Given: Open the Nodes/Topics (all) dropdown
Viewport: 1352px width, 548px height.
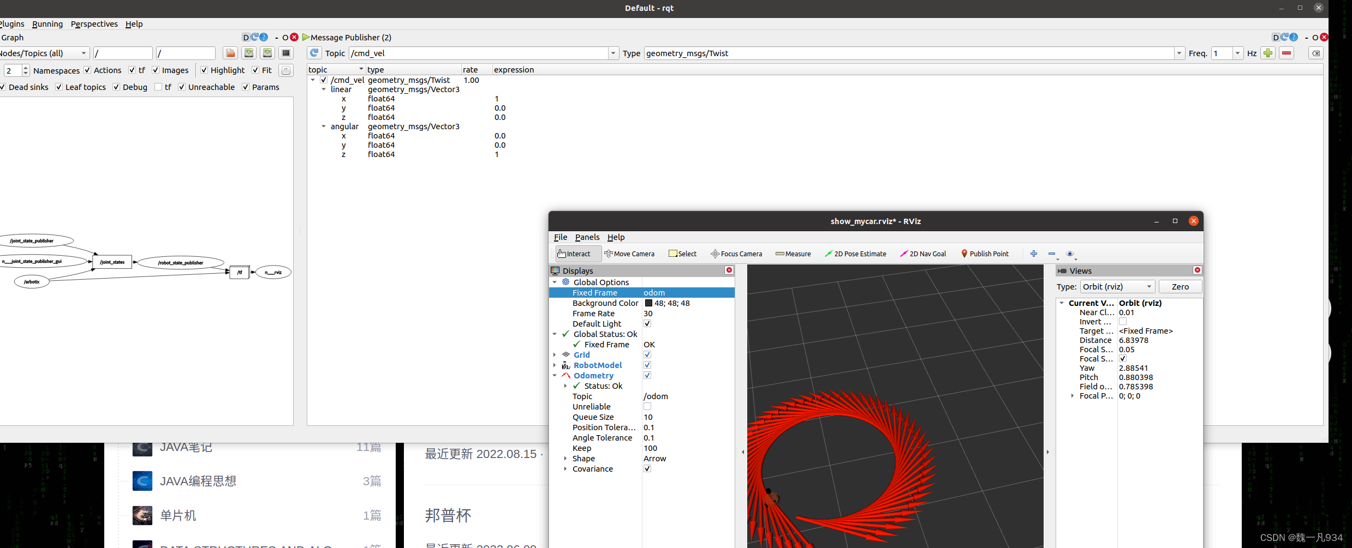Looking at the screenshot, I should point(44,53).
